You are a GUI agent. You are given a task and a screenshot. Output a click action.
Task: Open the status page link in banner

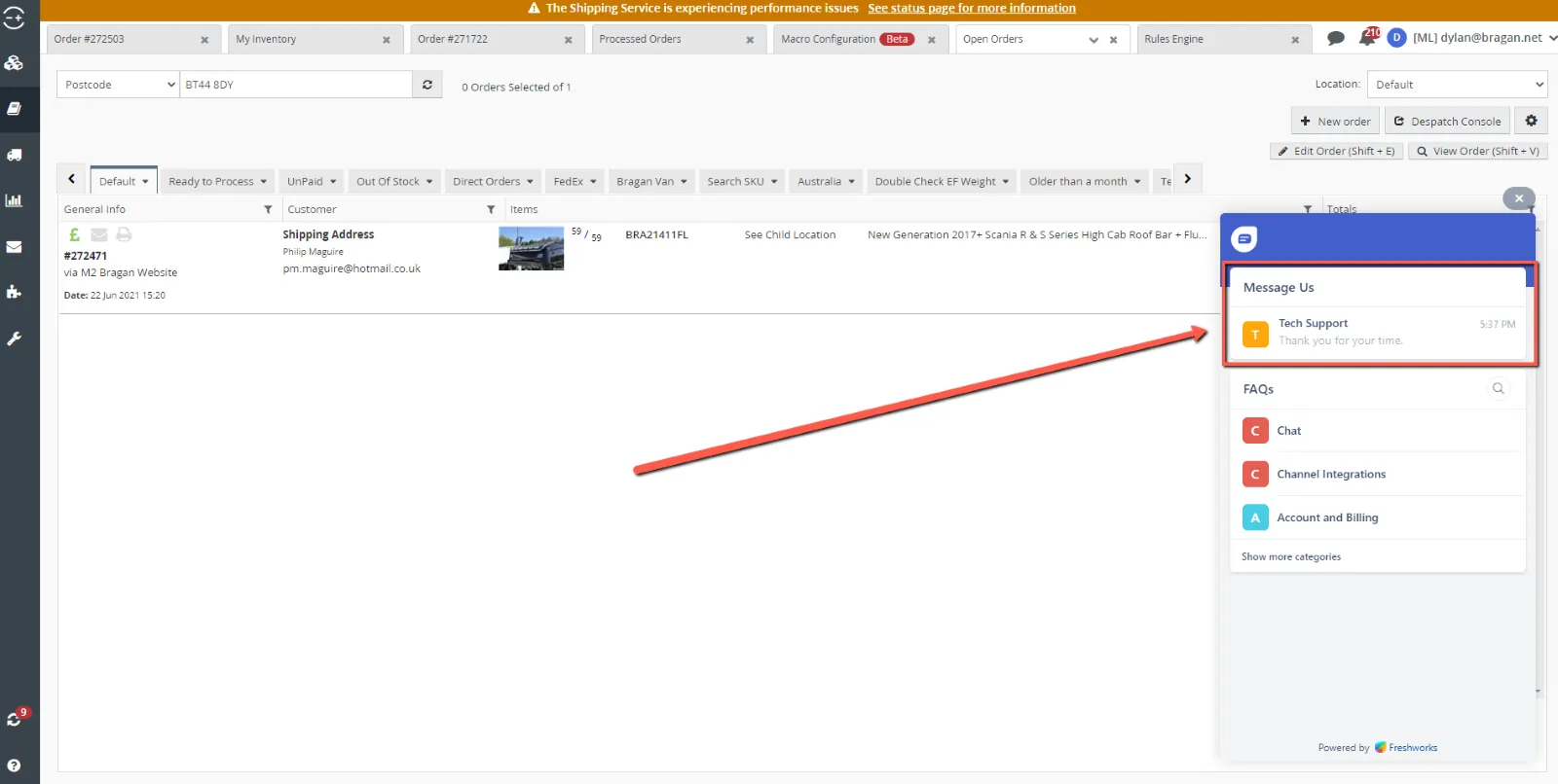click(x=972, y=8)
